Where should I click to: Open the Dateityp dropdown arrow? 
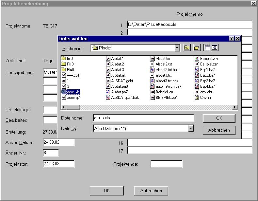point(191,128)
